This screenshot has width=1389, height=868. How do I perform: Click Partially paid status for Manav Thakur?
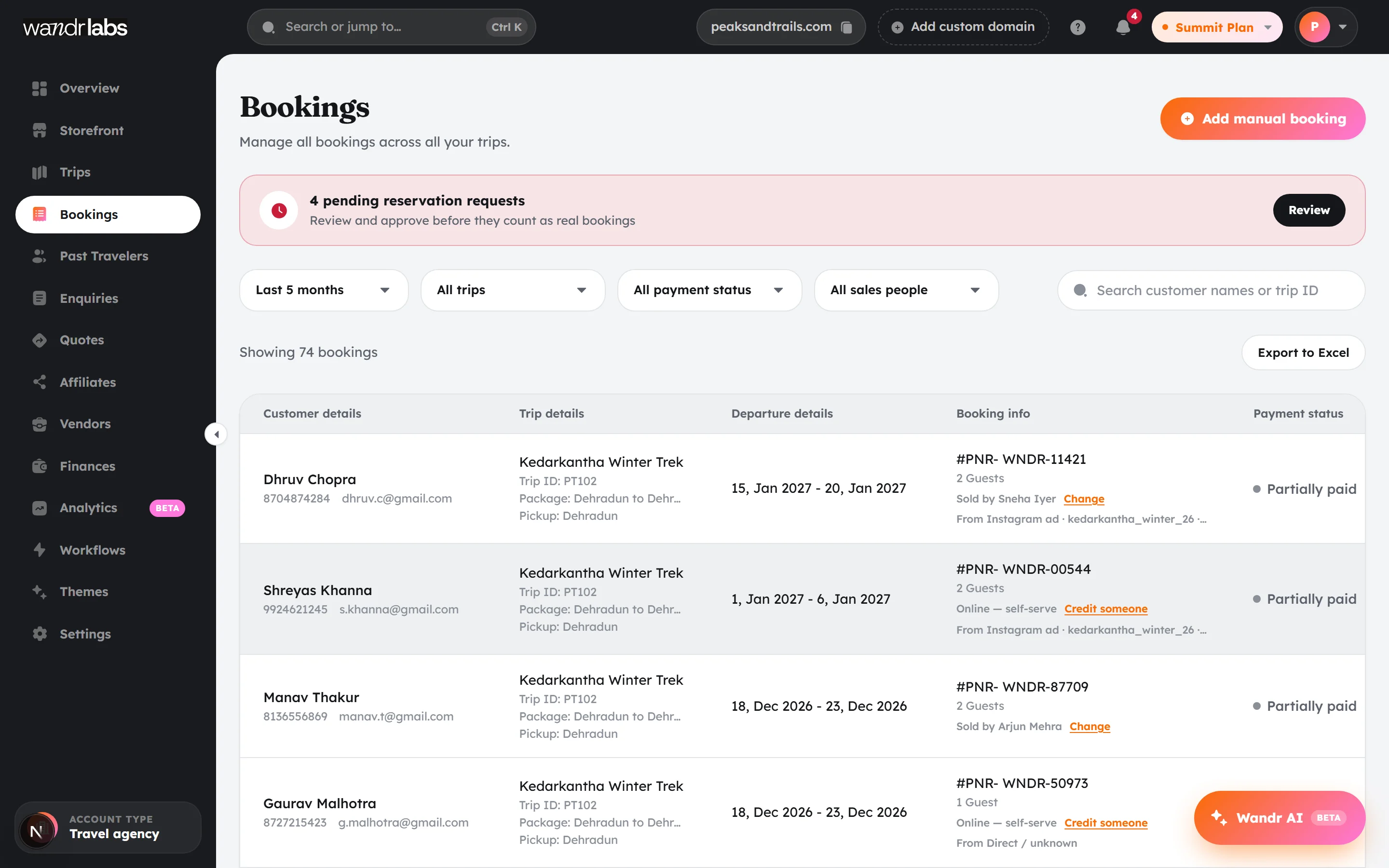[1304, 706]
